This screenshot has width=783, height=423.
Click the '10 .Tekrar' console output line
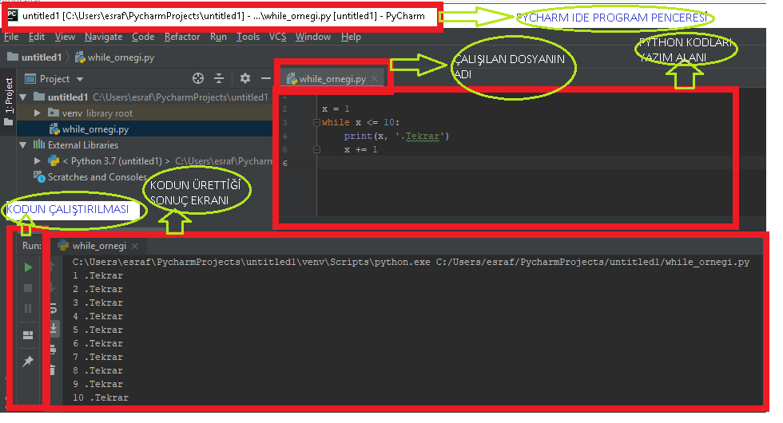point(101,397)
